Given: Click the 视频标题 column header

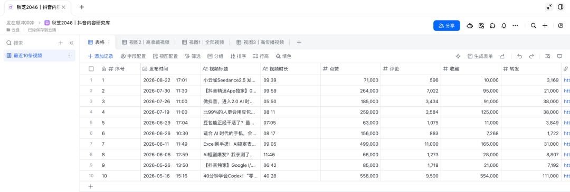Looking at the screenshot, I should (231, 69).
